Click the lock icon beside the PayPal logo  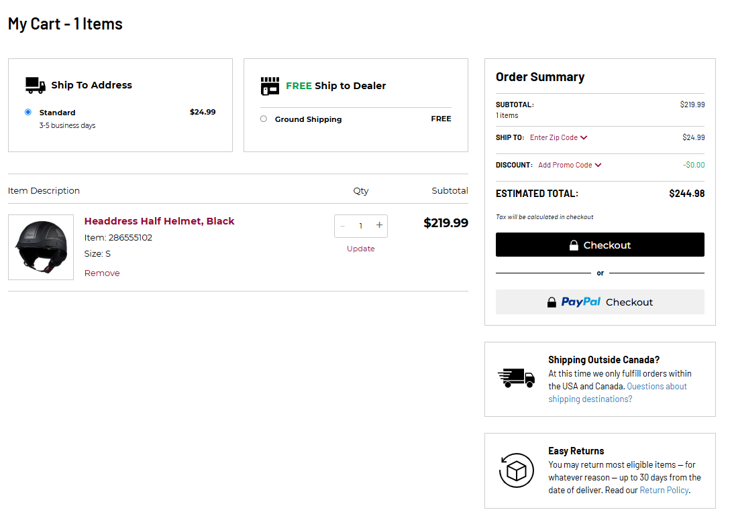(x=552, y=302)
